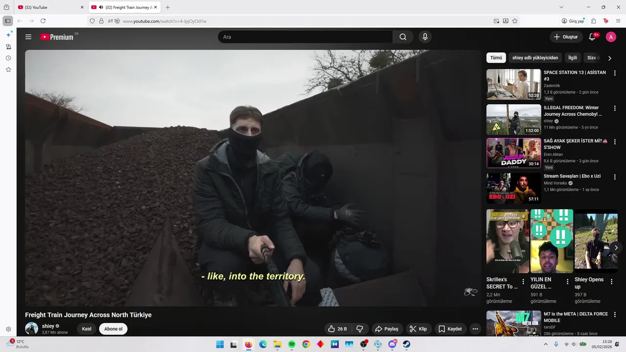
Task: Show site security lock info
Action: [x=101, y=21]
